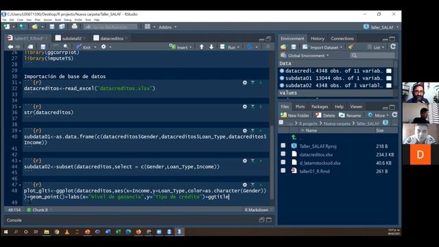Screen dimensions: 439x247
Task: View the subdata02 data table (grid icon)
Action: [x=389, y=85]
